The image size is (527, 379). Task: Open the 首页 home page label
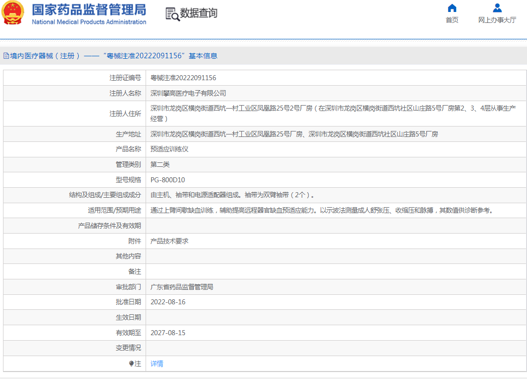pos(452,20)
